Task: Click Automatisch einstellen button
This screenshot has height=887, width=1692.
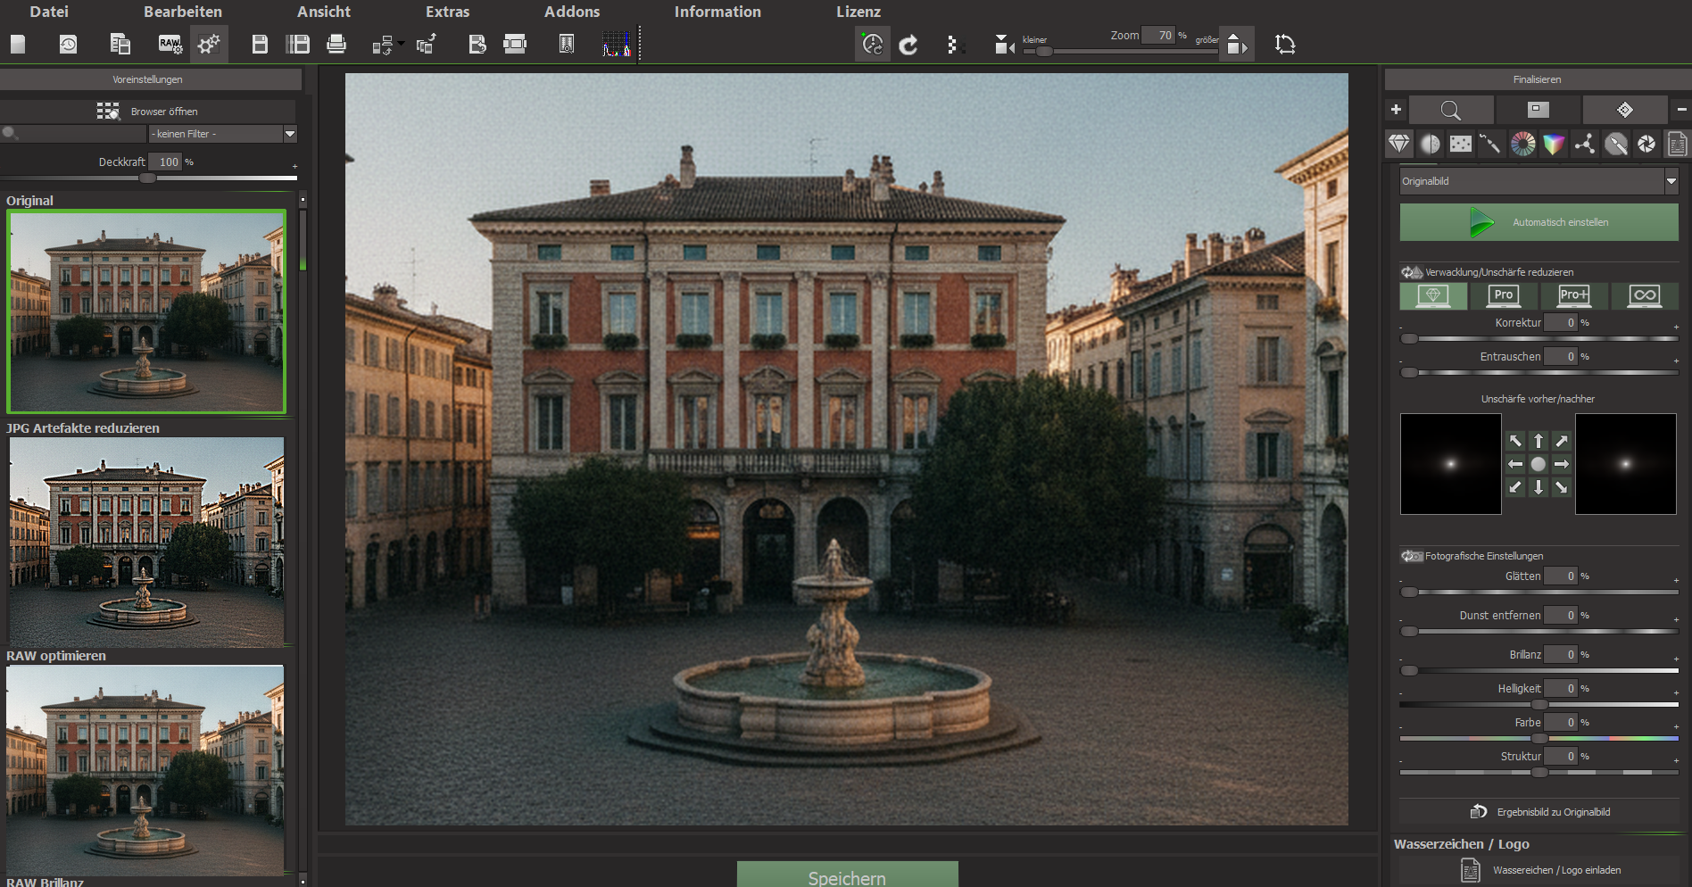Action: pos(1539,222)
